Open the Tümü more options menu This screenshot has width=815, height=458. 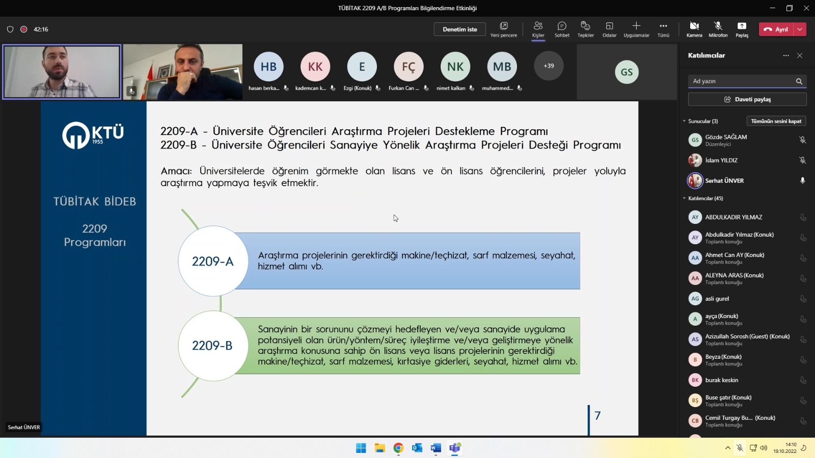[x=663, y=26]
